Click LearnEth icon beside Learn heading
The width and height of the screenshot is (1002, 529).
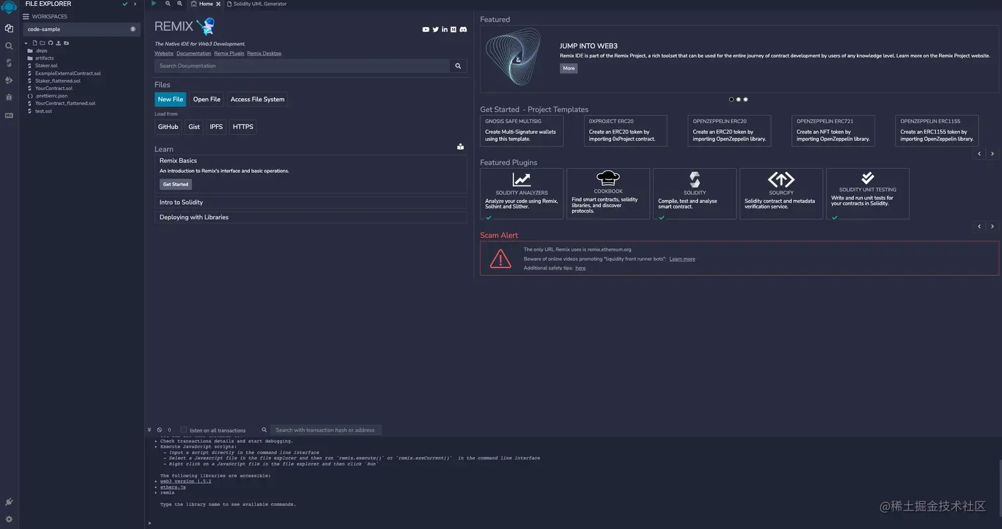461,147
